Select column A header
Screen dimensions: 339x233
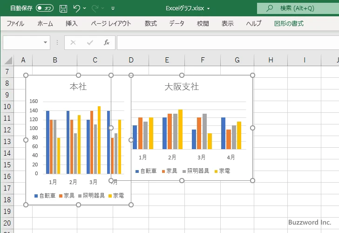[23, 60]
